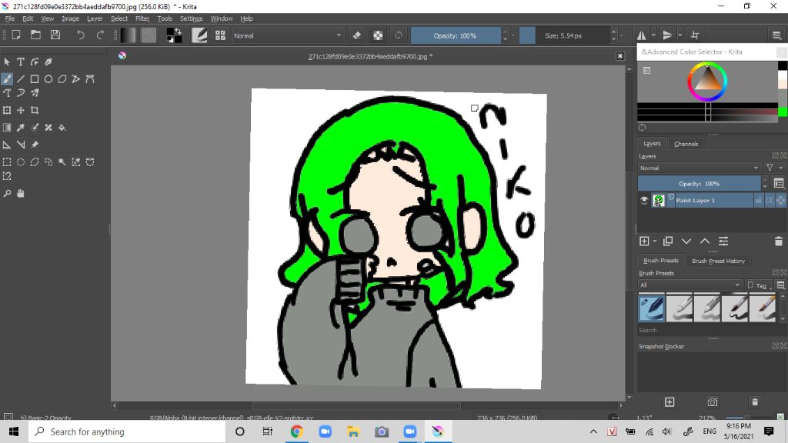Screen dimensions: 788x443
Task: Select the Text tool
Action: (21, 62)
